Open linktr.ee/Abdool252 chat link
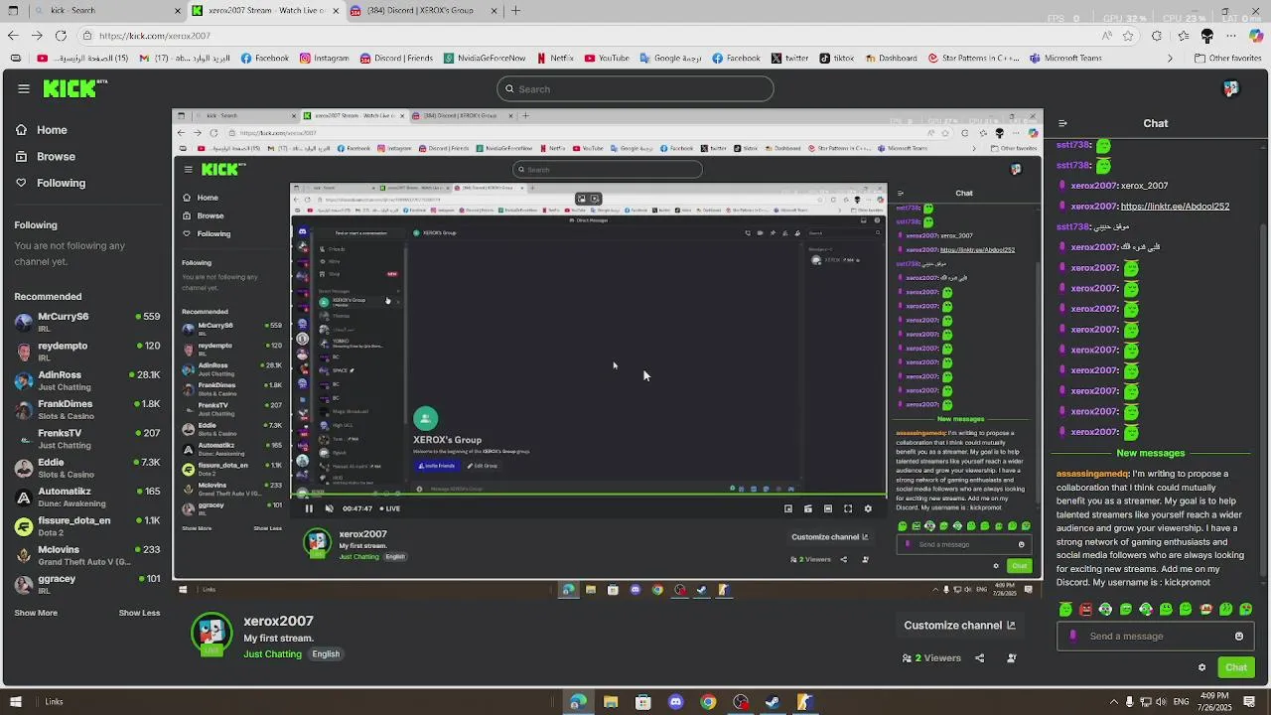Image resolution: width=1271 pixels, height=715 pixels. [1175, 207]
